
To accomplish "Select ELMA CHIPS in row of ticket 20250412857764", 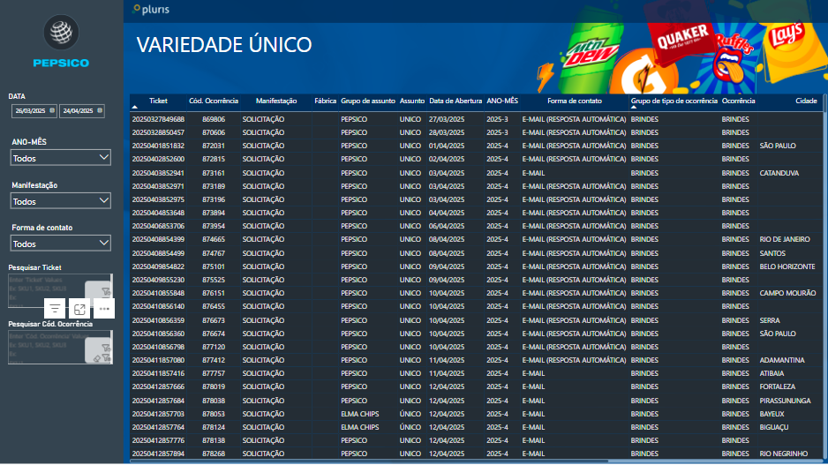I will click(359, 427).
